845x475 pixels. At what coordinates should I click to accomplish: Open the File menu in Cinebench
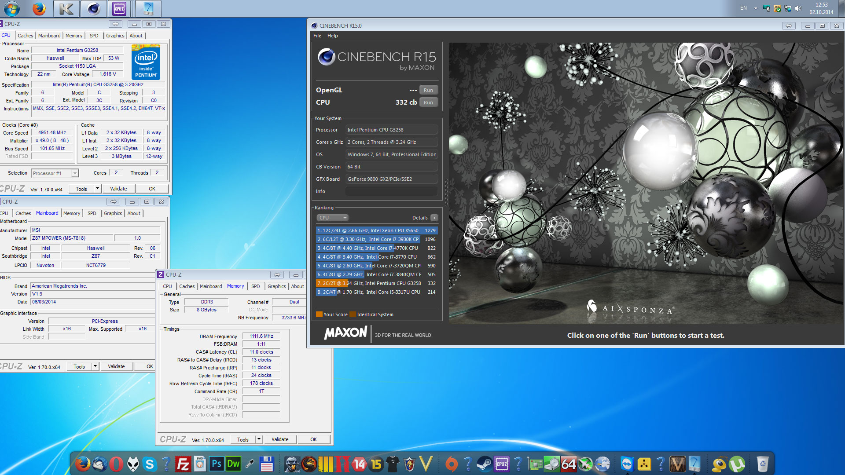click(317, 36)
